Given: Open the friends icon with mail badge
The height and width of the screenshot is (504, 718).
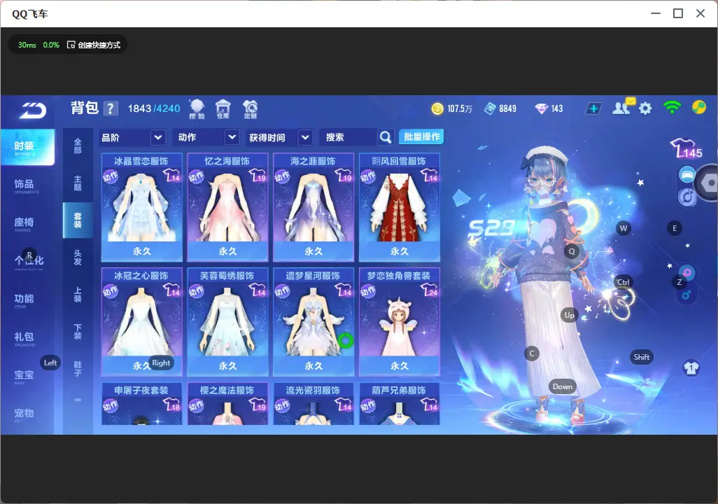Looking at the screenshot, I should click(x=622, y=107).
